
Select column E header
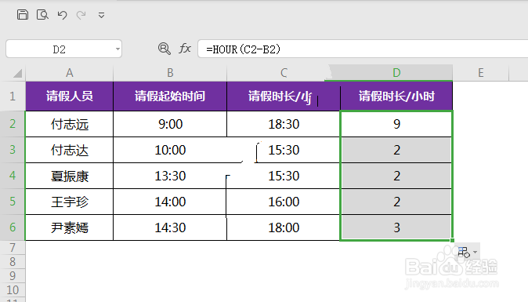tap(480, 73)
